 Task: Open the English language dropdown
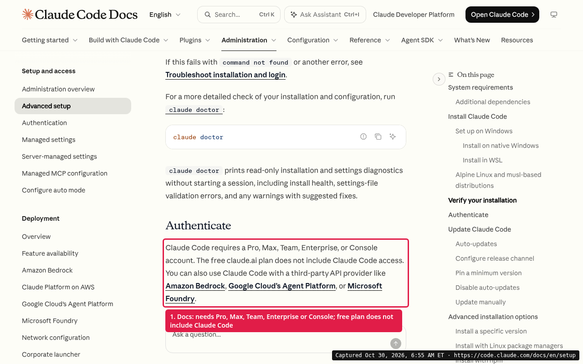pos(165,15)
